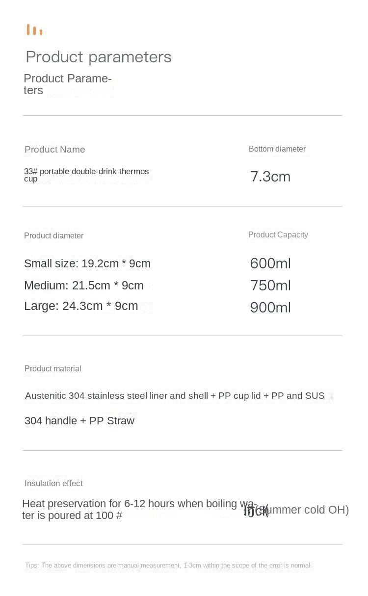Image resolution: width=368 pixels, height=596 pixels.
Task: Click the "Tips" measurement note at bottom
Action: coord(168,566)
